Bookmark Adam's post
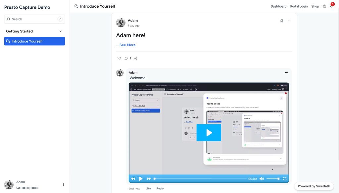339x193 pixels. 281,21
